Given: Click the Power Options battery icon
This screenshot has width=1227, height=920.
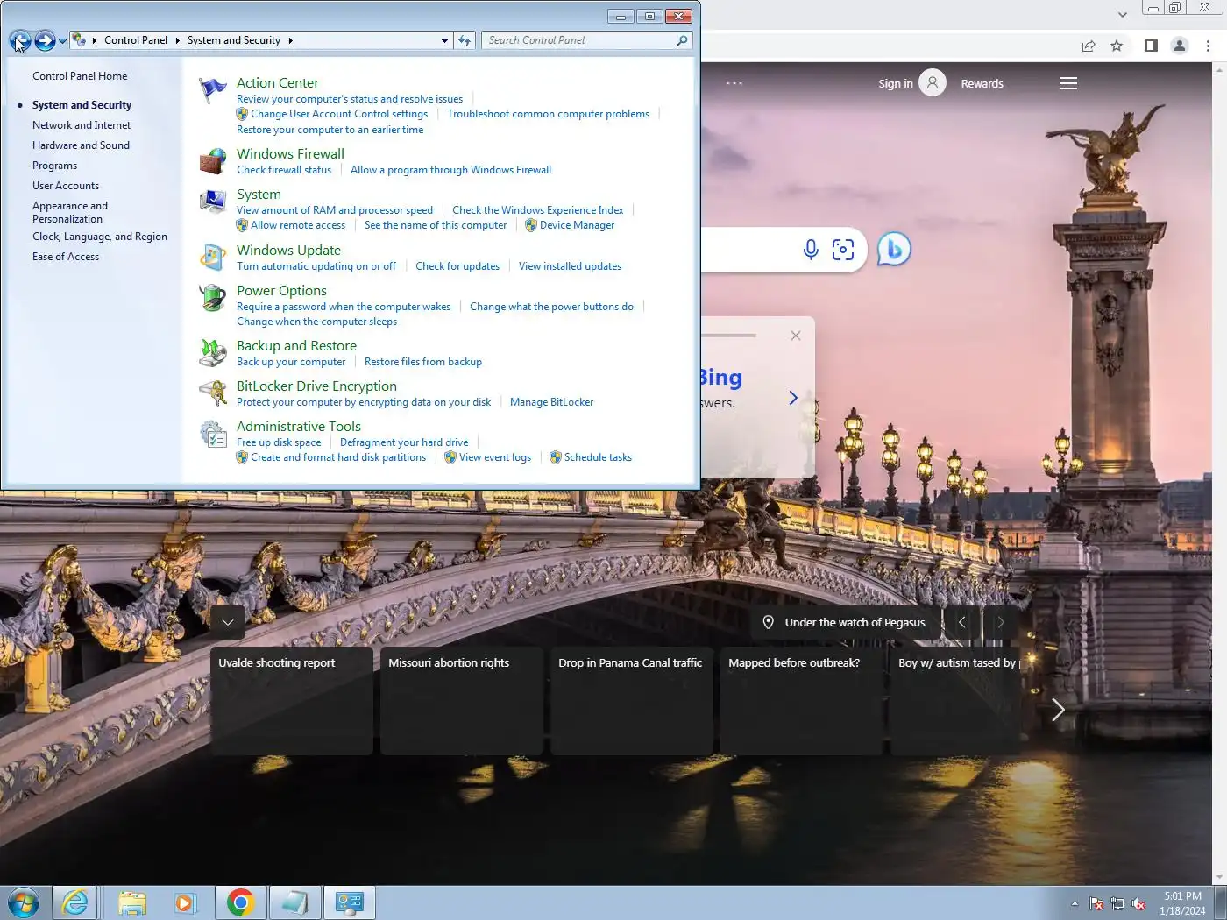Looking at the screenshot, I should (x=213, y=298).
